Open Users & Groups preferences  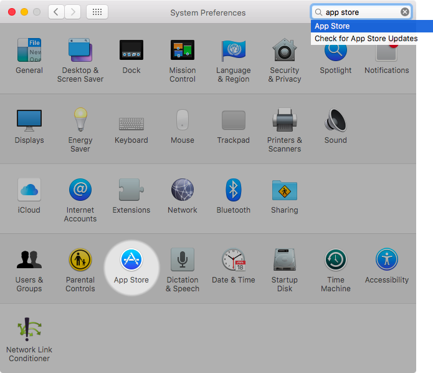(29, 270)
